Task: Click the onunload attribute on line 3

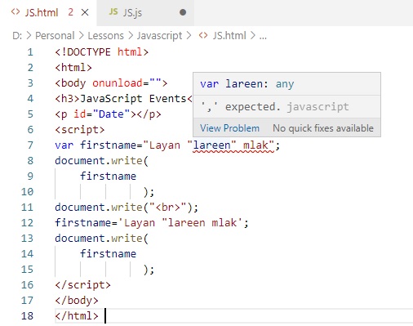Action: tap(118, 83)
